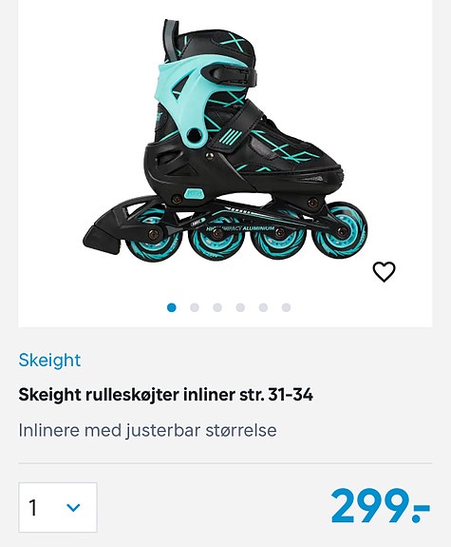451x547 pixels.
Task: Open the quantity dropdown box
Action: pos(58,507)
